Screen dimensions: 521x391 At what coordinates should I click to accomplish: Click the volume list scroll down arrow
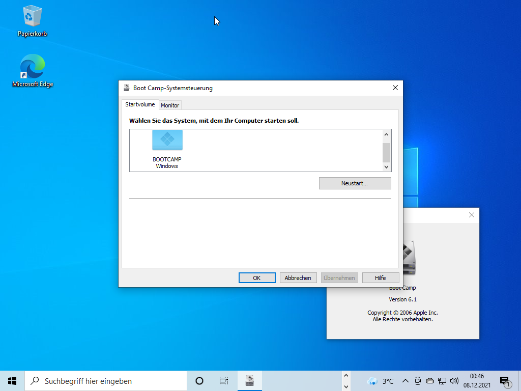pyautogui.click(x=387, y=167)
